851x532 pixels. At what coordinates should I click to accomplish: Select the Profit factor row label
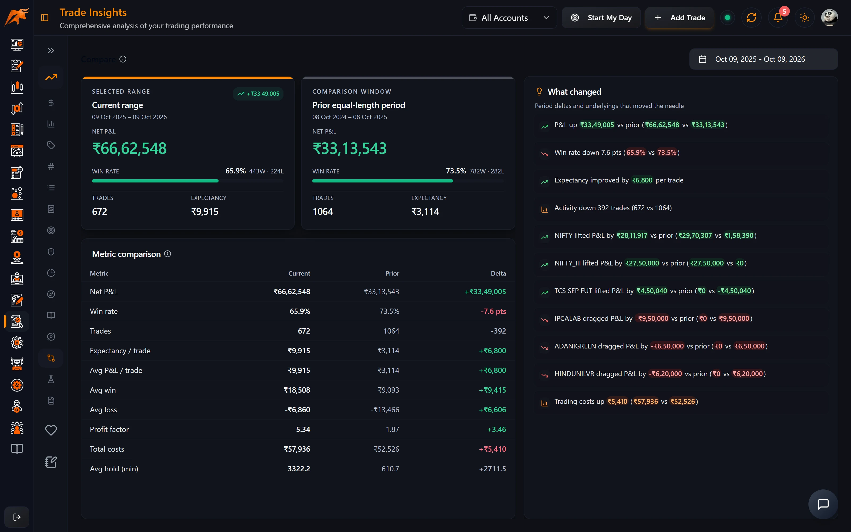tap(109, 429)
